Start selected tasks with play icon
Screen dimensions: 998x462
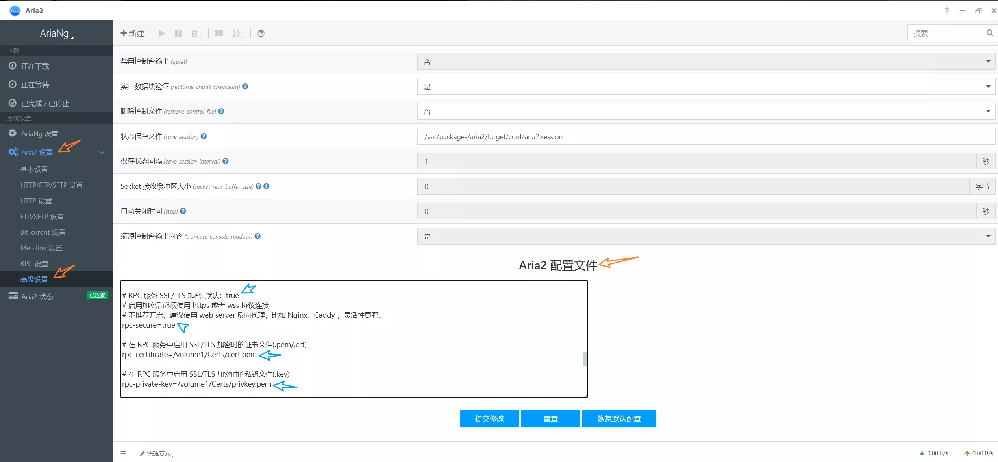click(161, 33)
